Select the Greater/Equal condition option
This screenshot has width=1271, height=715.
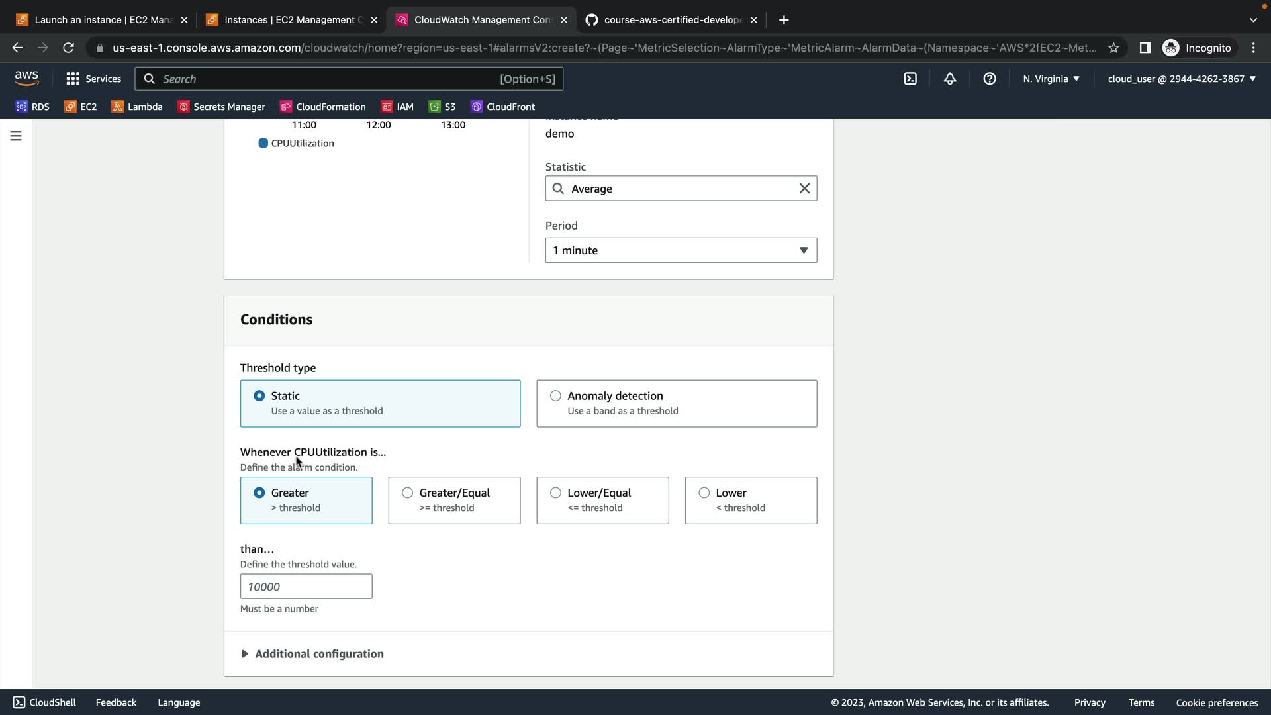[x=408, y=493]
